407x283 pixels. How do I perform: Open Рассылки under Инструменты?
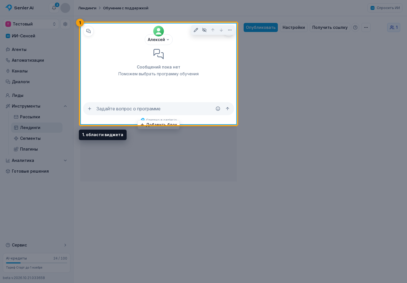click(x=37, y=117)
